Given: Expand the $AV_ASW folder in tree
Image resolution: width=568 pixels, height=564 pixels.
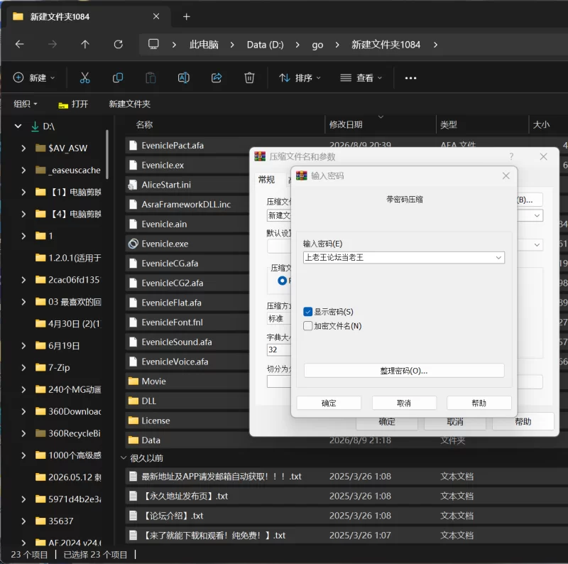Looking at the screenshot, I should coord(23,148).
